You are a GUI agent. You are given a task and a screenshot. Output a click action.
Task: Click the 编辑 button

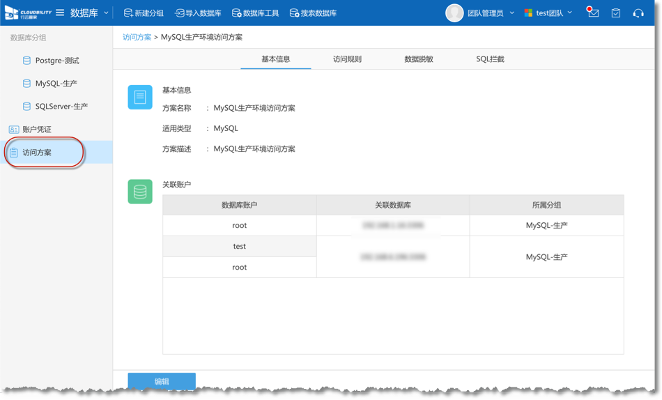[x=162, y=381]
